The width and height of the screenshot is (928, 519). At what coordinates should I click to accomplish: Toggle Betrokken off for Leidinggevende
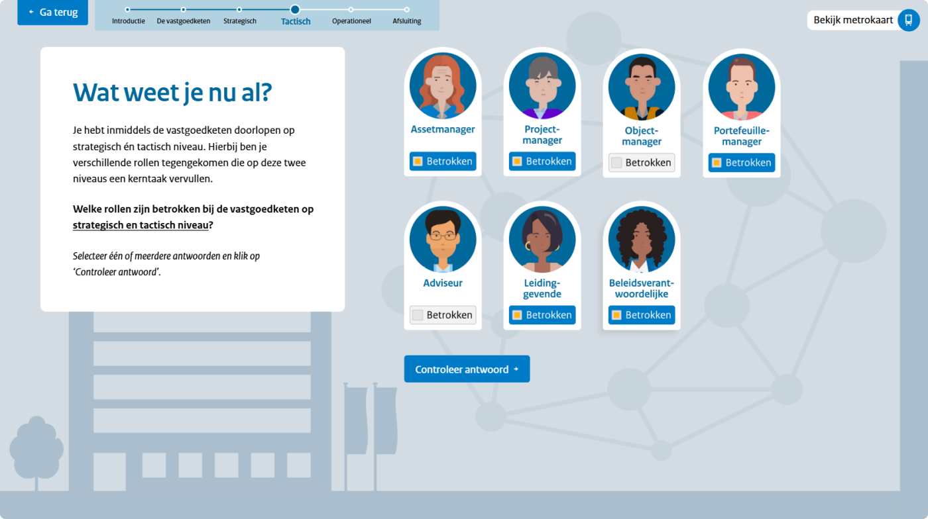[517, 315]
